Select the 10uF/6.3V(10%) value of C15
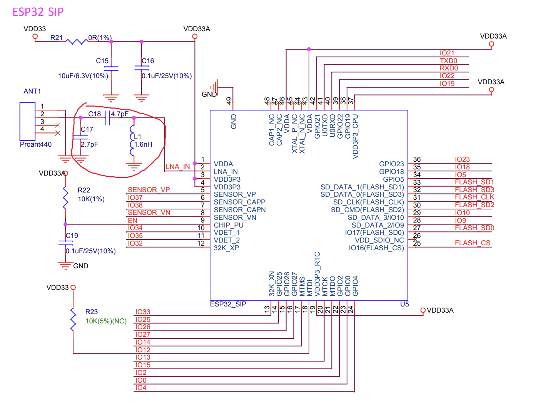Viewport: 536px width, 410px height. point(83,76)
